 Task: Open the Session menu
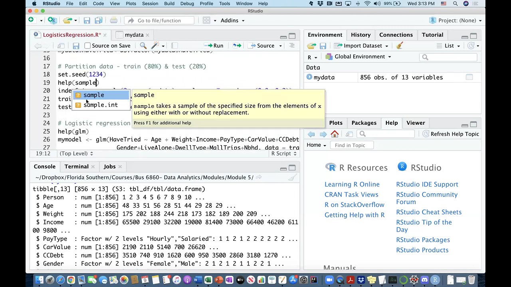tap(150, 4)
